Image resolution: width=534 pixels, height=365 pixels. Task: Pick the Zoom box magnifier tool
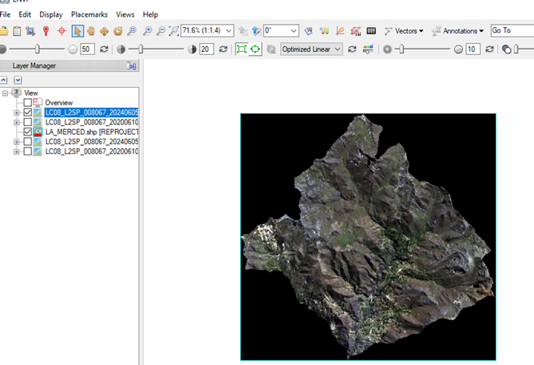[x=132, y=31]
